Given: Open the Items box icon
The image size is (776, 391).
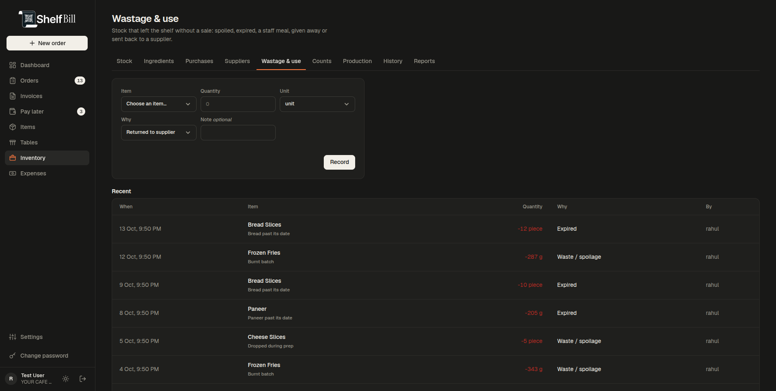Looking at the screenshot, I should 13,127.
